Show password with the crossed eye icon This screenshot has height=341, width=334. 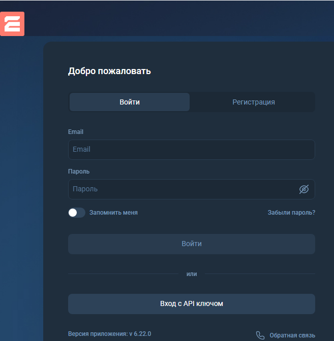click(304, 189)
